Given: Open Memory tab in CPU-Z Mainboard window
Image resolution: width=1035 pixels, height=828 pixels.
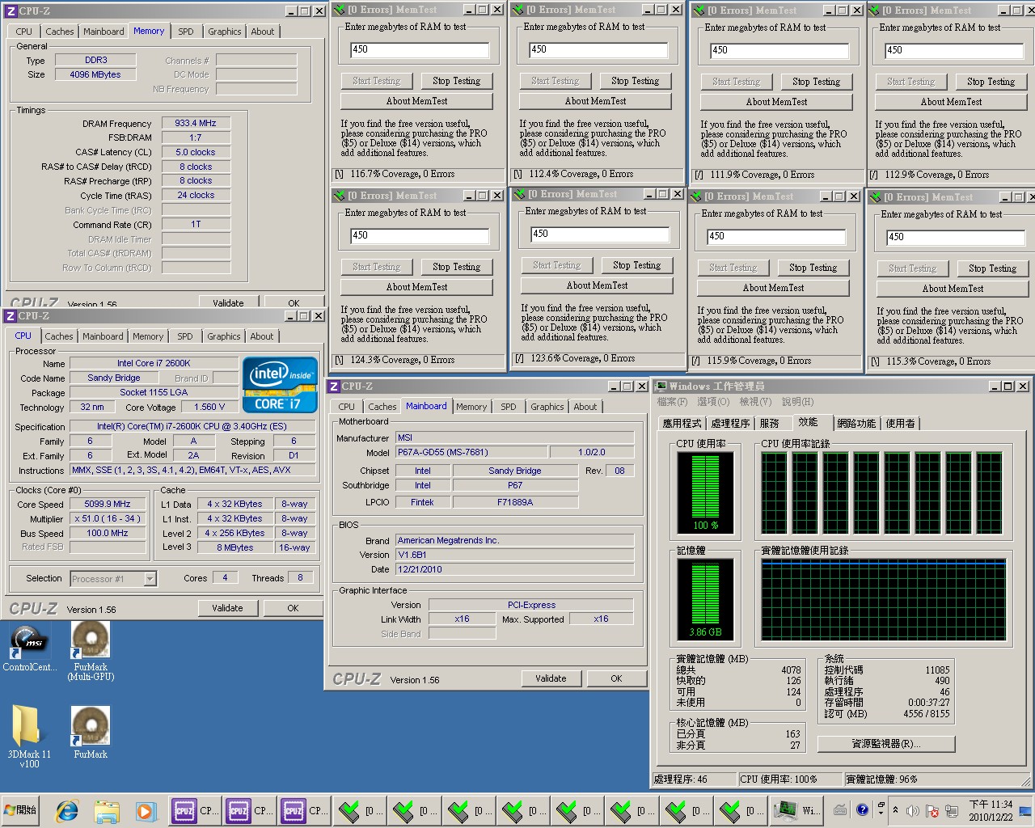Looking at the screenshot, I should click(471, 407).
